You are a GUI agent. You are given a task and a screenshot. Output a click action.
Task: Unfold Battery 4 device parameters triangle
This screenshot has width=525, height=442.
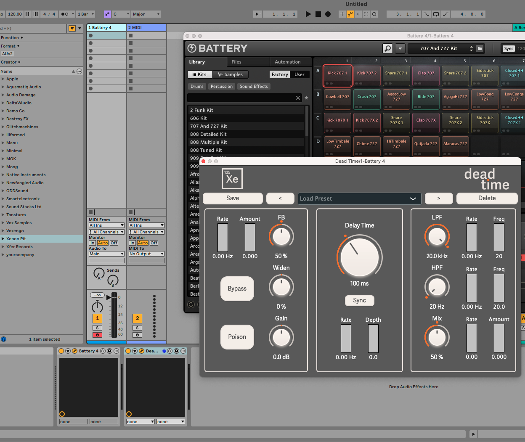click(x=68, y=351)
